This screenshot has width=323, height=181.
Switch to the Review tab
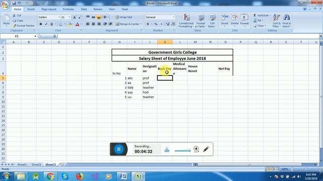98,9
